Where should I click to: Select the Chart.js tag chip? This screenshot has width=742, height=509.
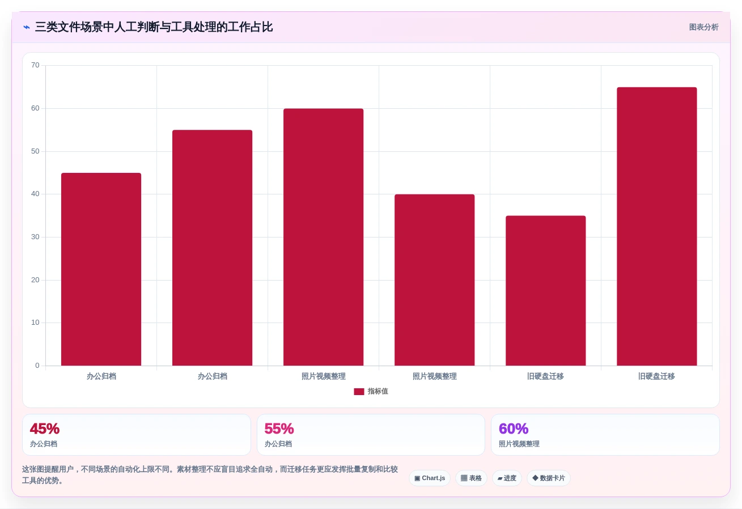tap(430, 478)
